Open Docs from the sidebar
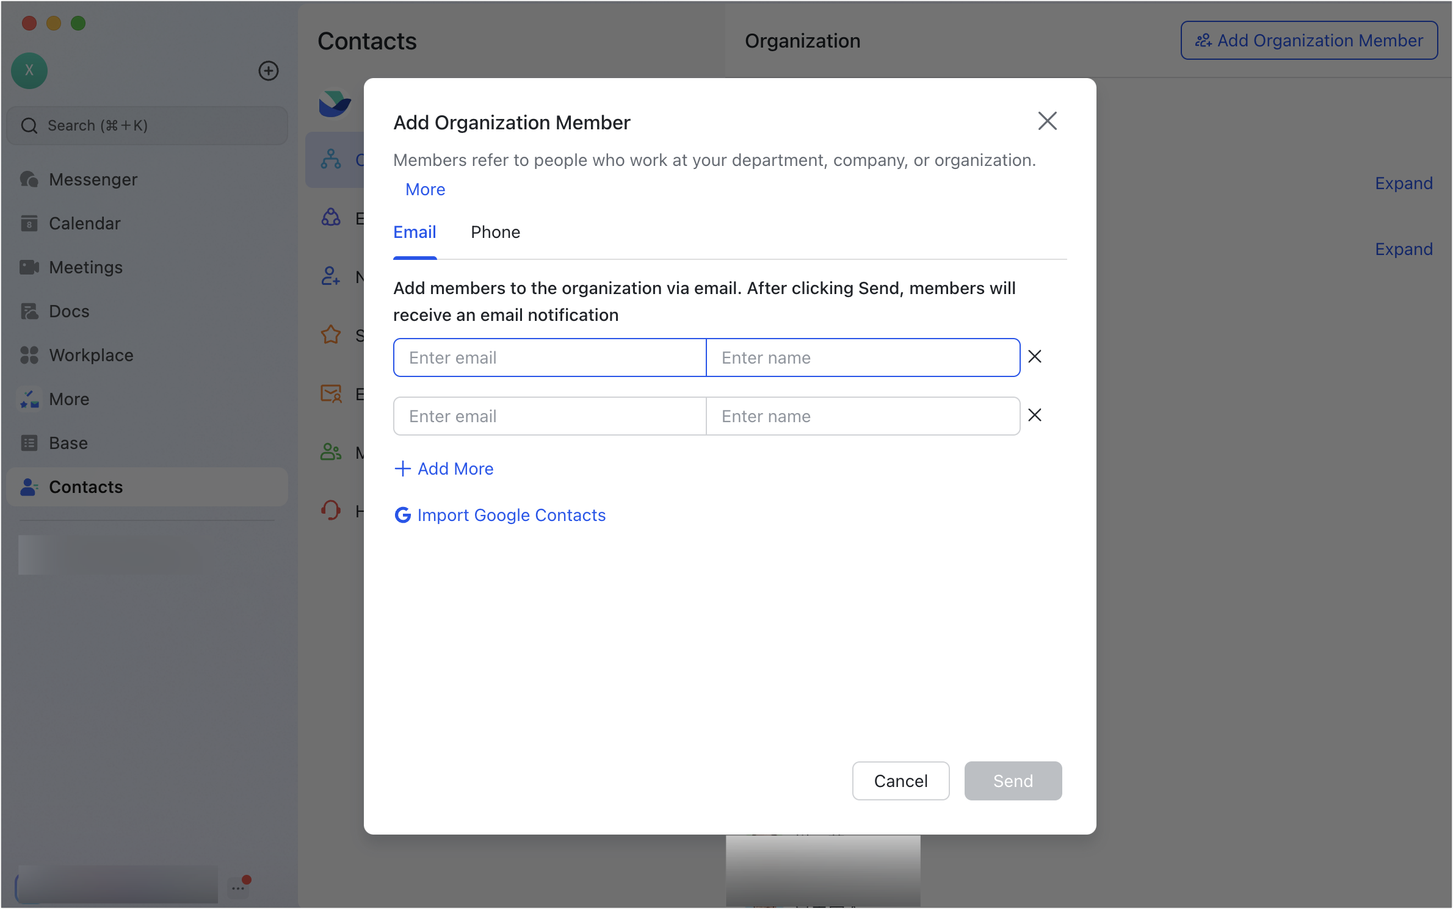The image size is (1453, 909). point(68,311)
